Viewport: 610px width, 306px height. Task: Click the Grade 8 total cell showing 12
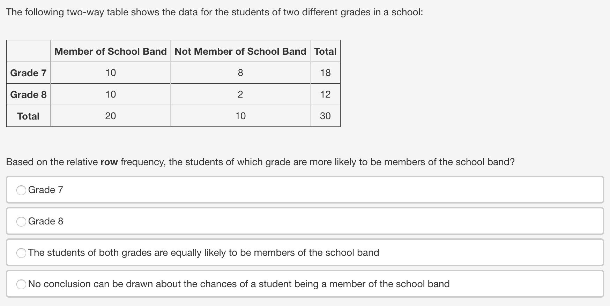[325, 94]
